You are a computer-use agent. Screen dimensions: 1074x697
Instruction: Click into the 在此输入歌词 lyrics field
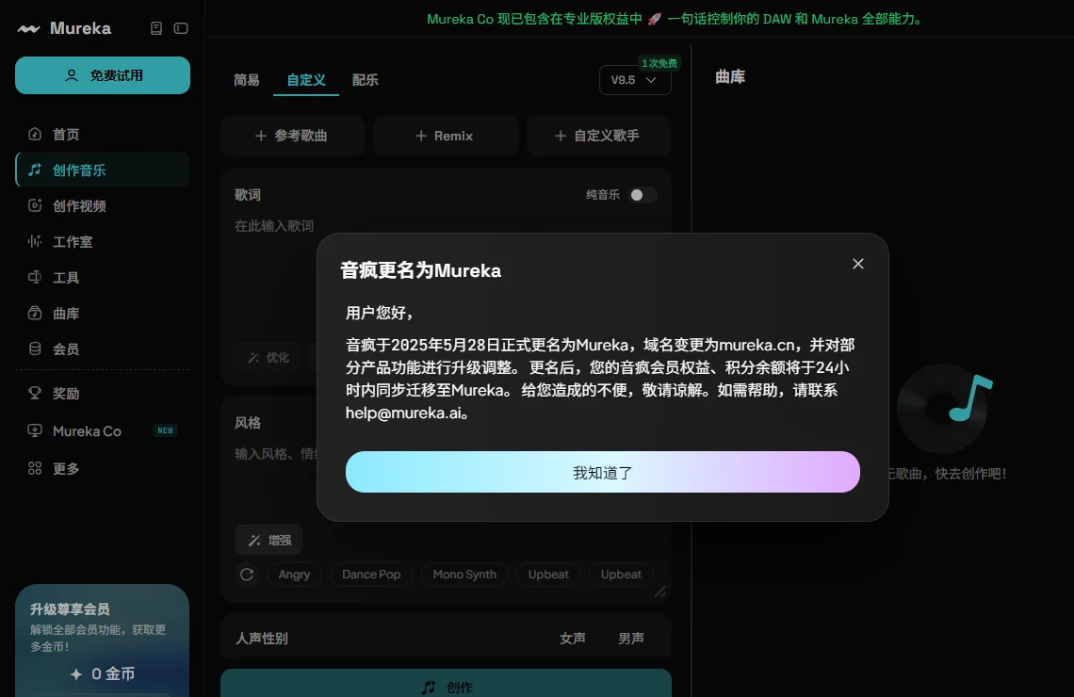click(274, 226)
